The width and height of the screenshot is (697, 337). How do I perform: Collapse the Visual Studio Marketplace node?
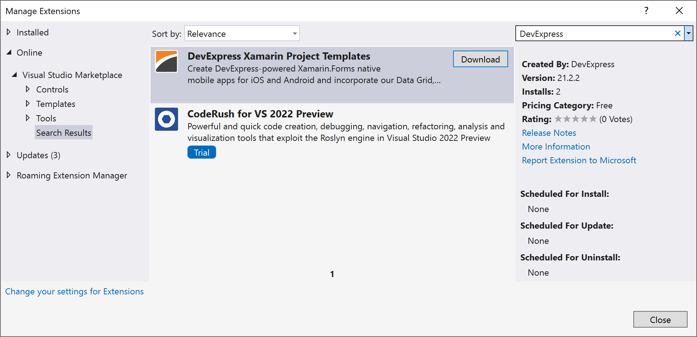(14, 75)
